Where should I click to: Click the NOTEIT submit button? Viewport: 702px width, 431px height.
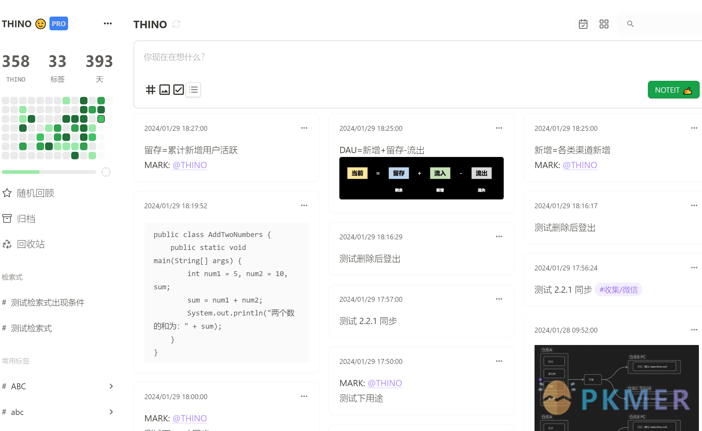pyautogui.click(x=674, y=90)
